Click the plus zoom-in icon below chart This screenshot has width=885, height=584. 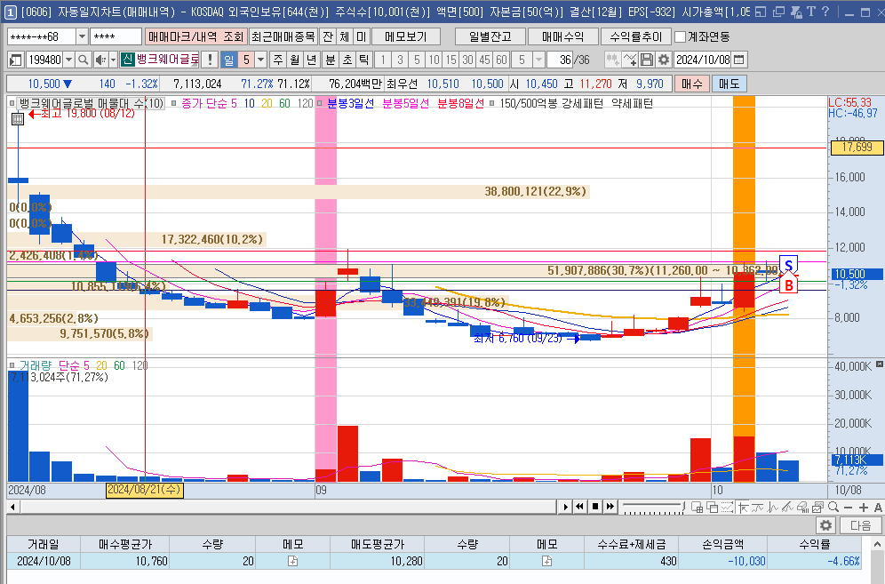point(863,508)
